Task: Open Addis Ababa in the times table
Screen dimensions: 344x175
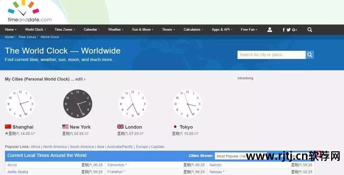Action: [x=18, y=172]
